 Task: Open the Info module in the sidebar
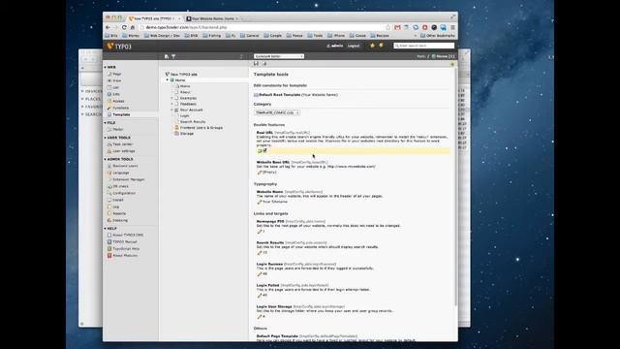[116, 94]
